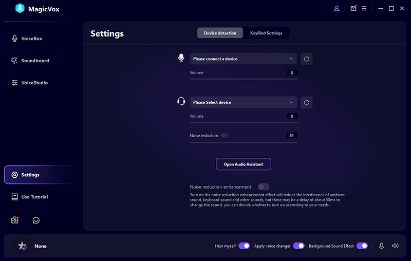This screenshot has width=411, height=261.
Task: Go to VoiceBox in the sidebar
Action: pyautogui.click(x=31, y=39)
